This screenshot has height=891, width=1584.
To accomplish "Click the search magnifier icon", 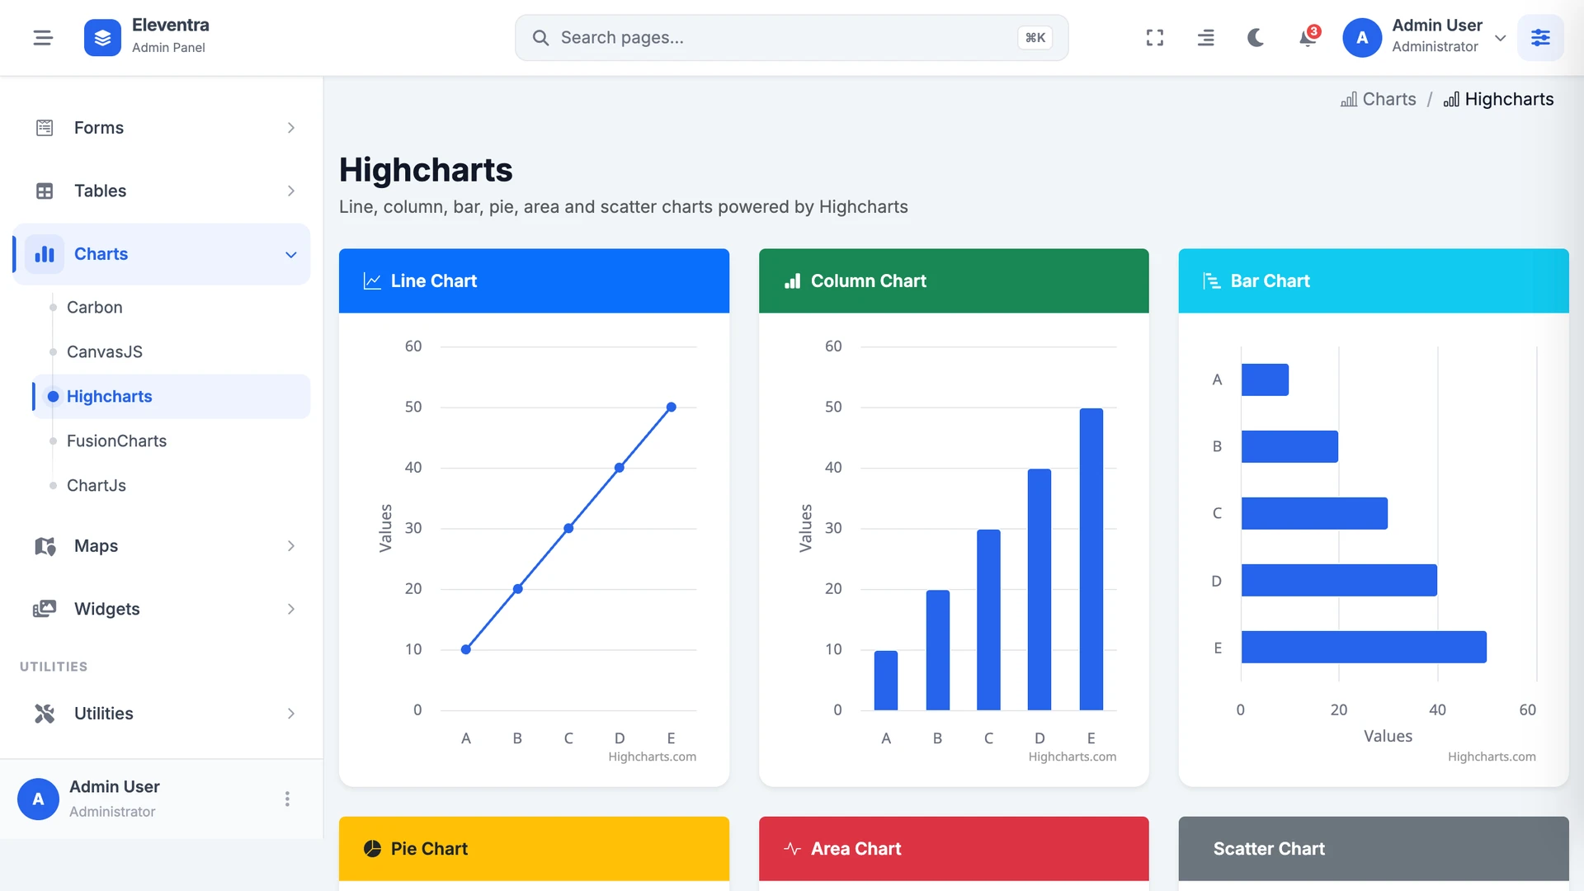I will coord(540,38).
